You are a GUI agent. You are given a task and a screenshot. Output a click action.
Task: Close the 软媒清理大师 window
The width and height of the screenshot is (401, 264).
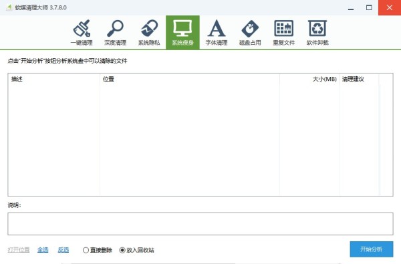[x=390, y=7]
